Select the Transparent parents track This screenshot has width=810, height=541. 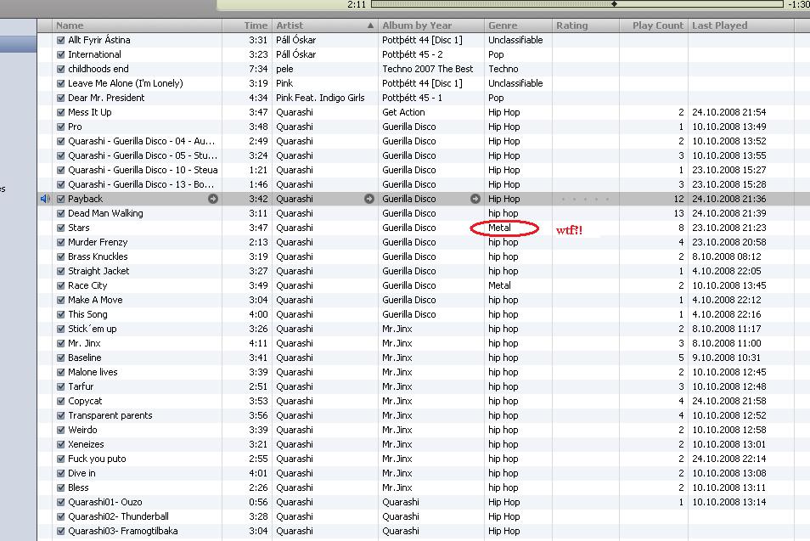110,416
